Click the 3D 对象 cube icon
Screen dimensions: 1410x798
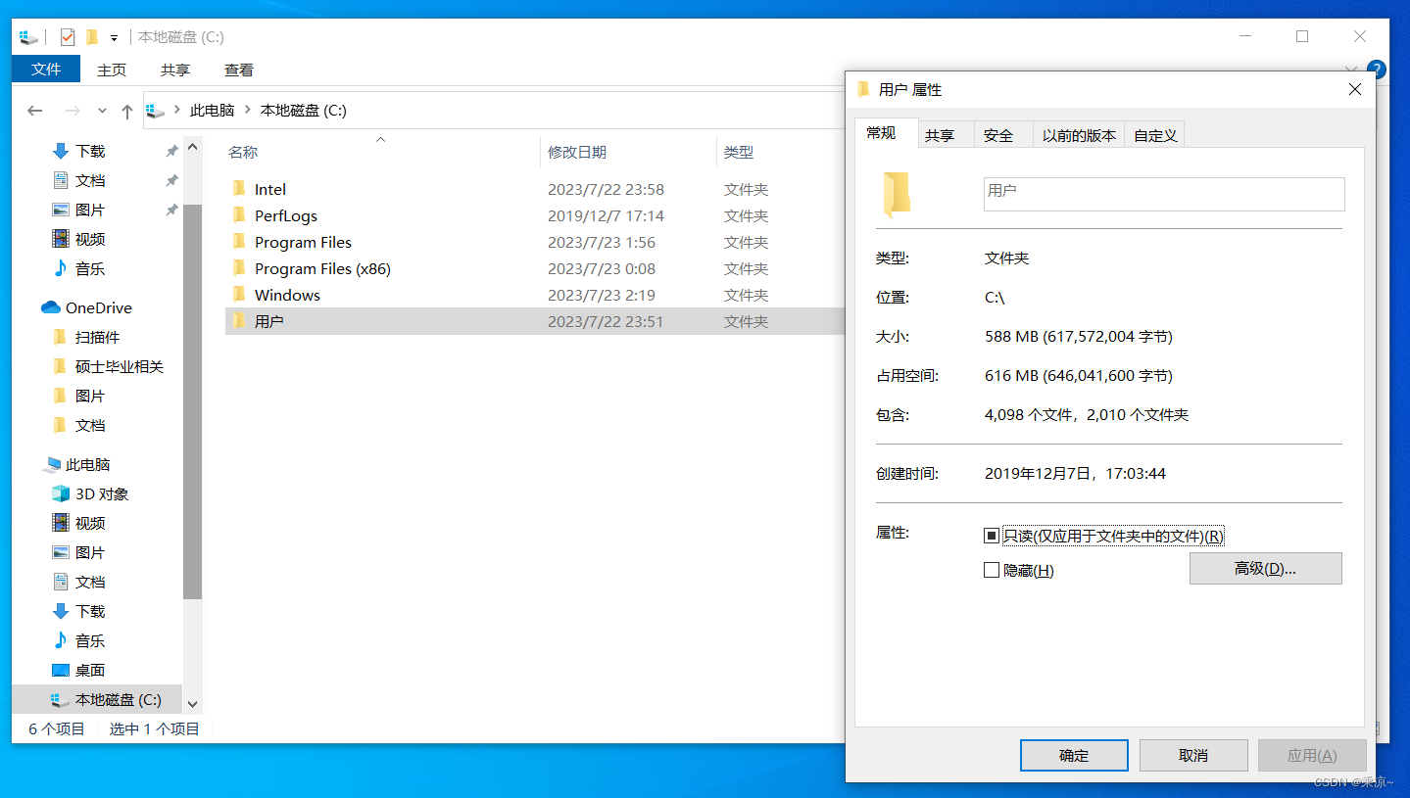coord(61,493)
